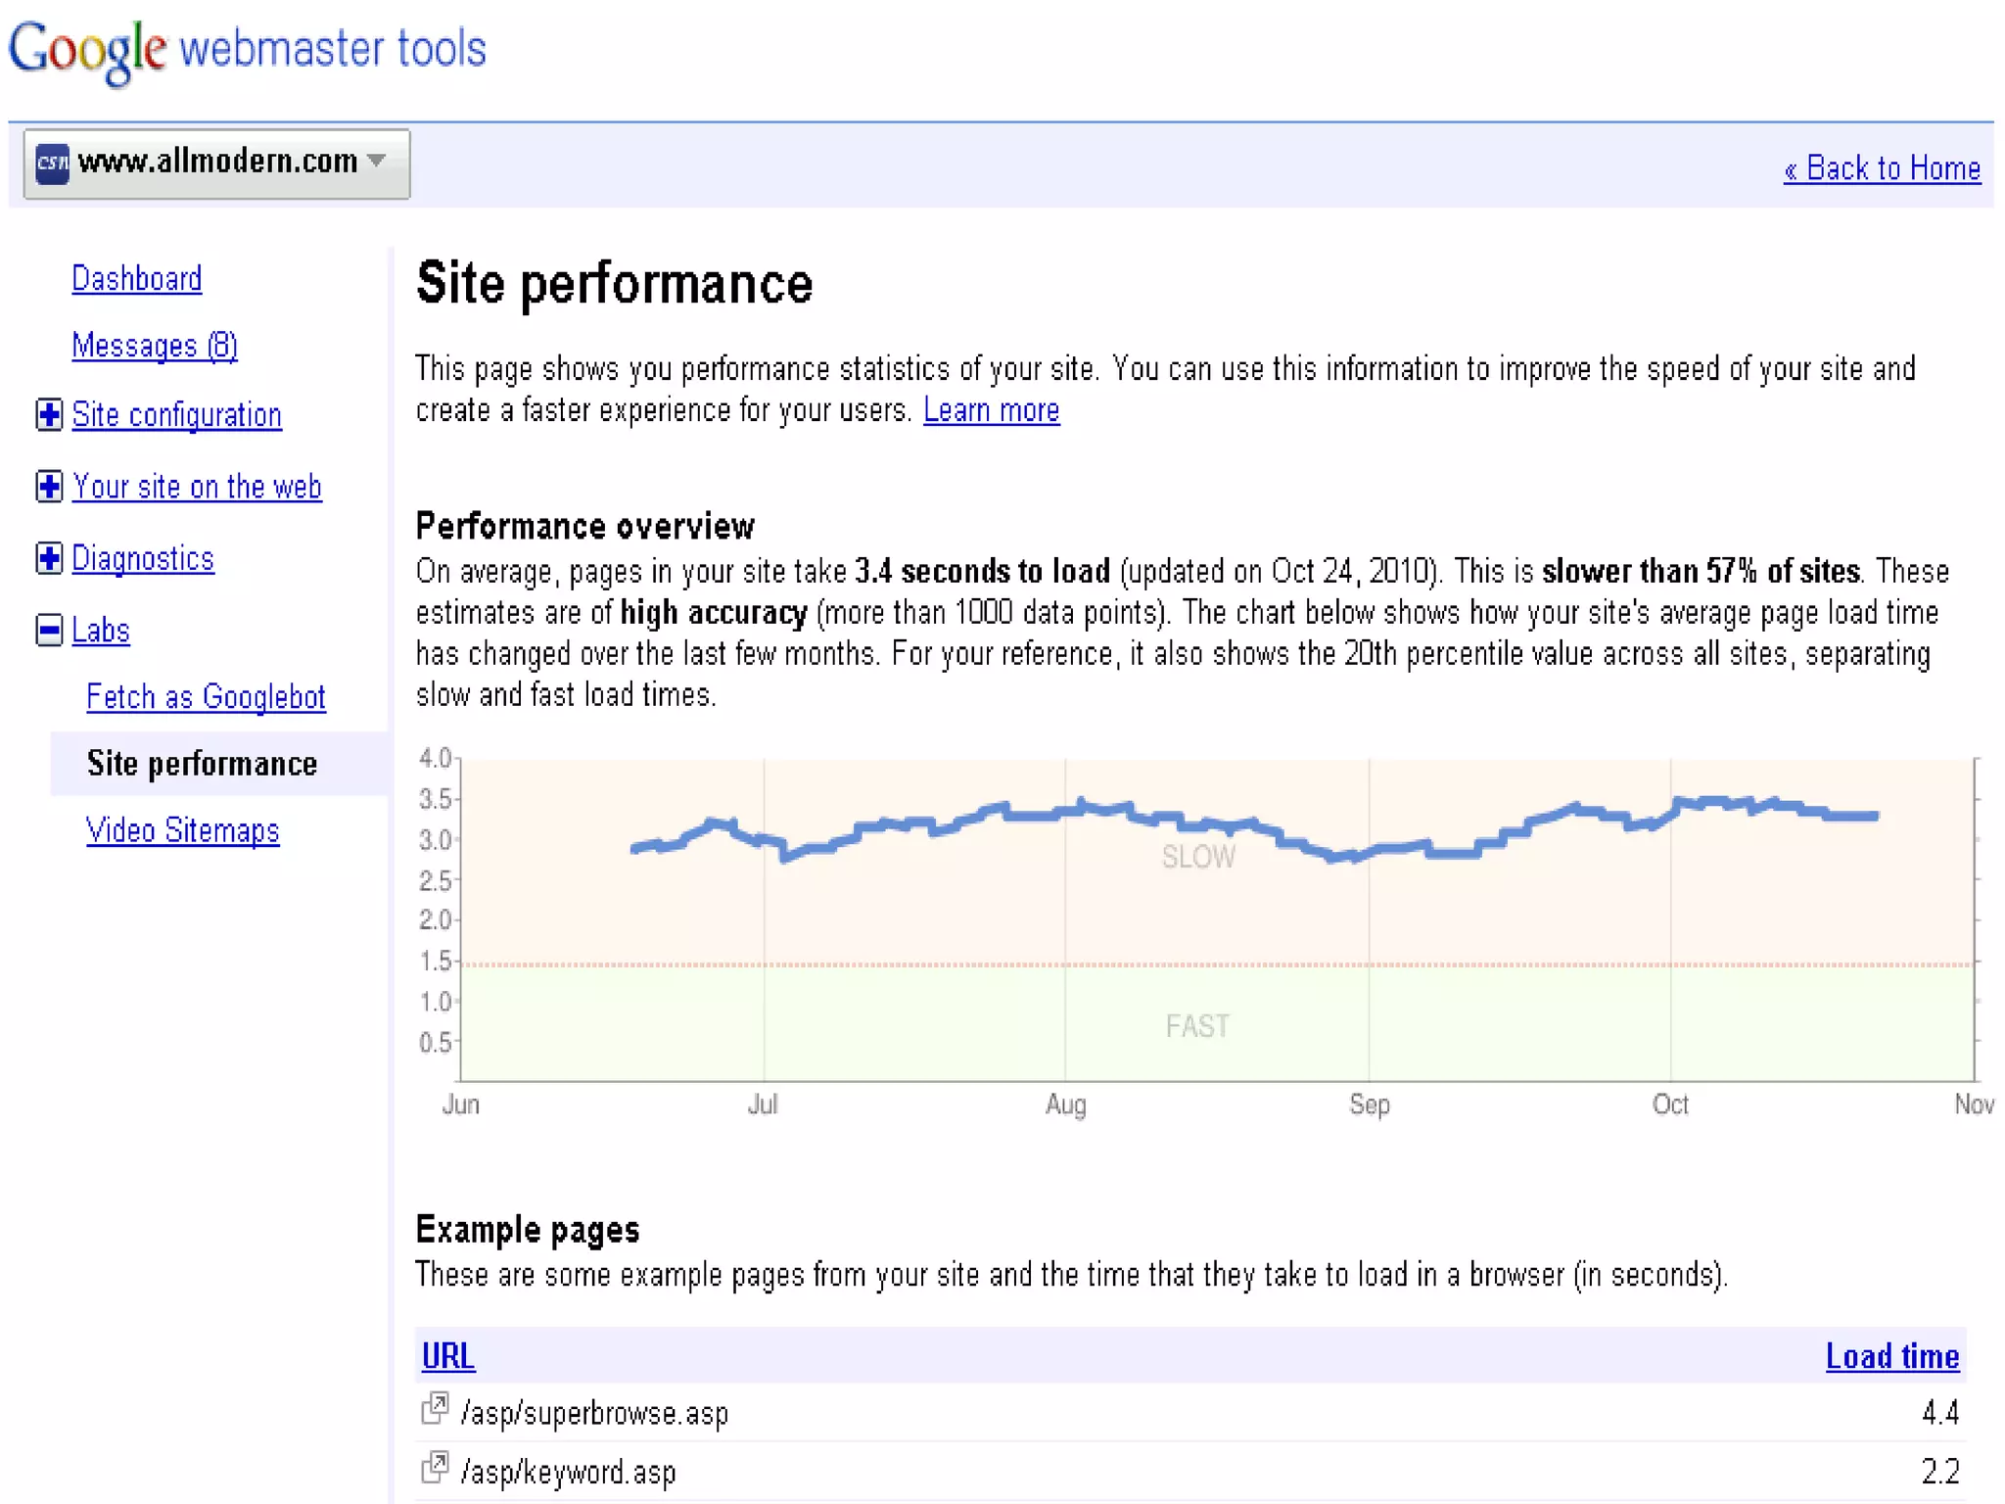Sort example pages by Load time
Image resolution: width=2005 pixels, height=1504 pixels.
[1891, 1356]
